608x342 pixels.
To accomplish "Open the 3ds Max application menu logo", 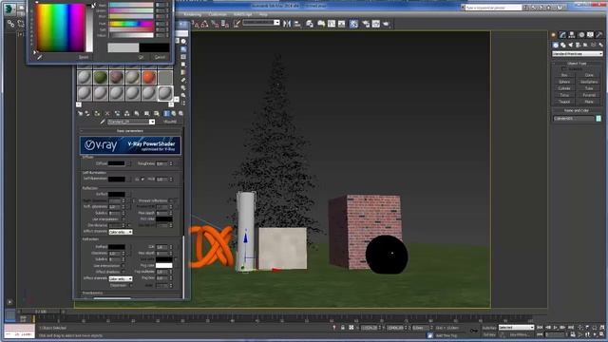I will [x=9, y=9].
